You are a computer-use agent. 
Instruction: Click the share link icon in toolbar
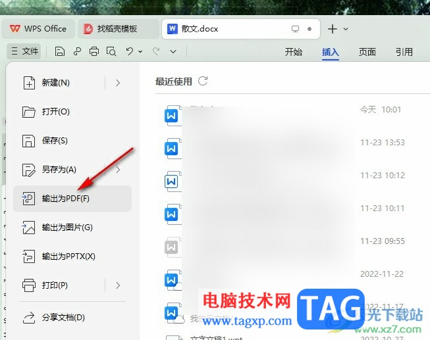pyautogui.click(x=77, y=51)
